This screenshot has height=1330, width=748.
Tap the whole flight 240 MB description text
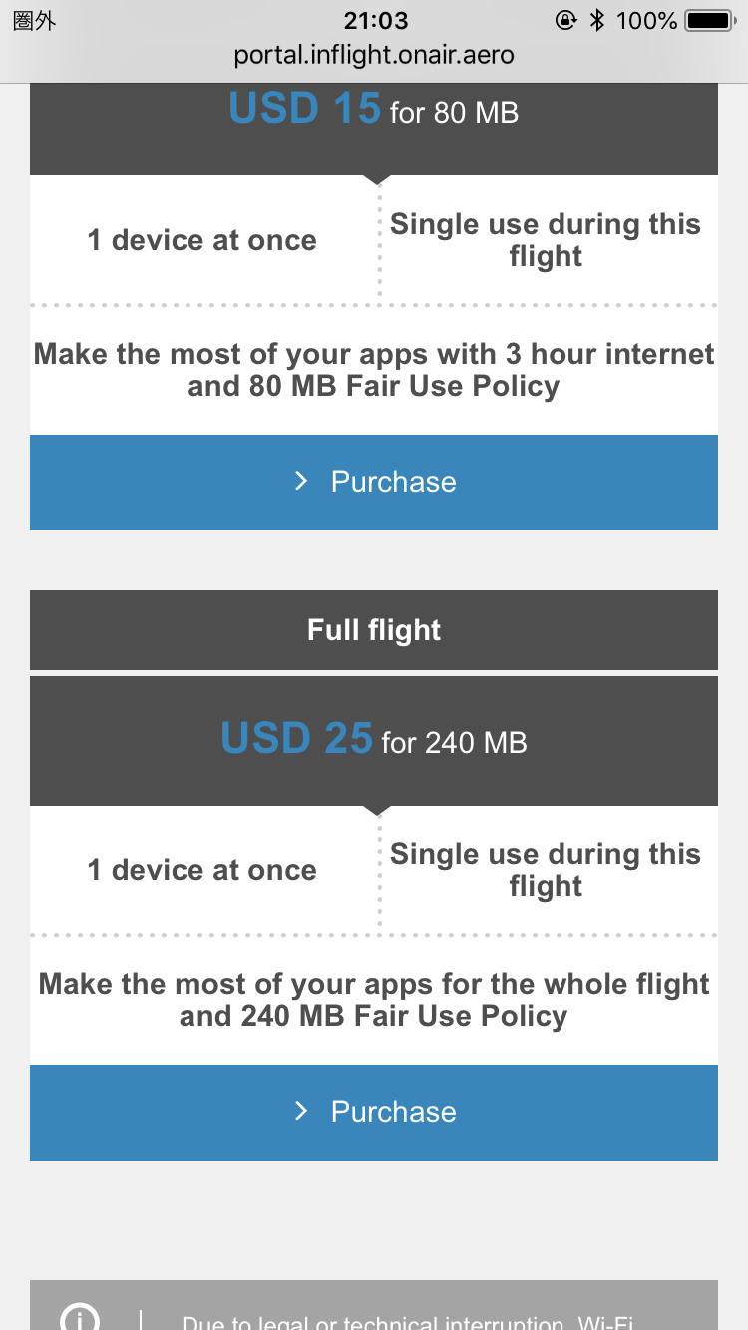point(374,1000)
